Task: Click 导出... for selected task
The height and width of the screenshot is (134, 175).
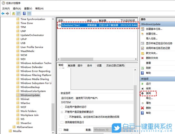Action: [x=149, y=98]
